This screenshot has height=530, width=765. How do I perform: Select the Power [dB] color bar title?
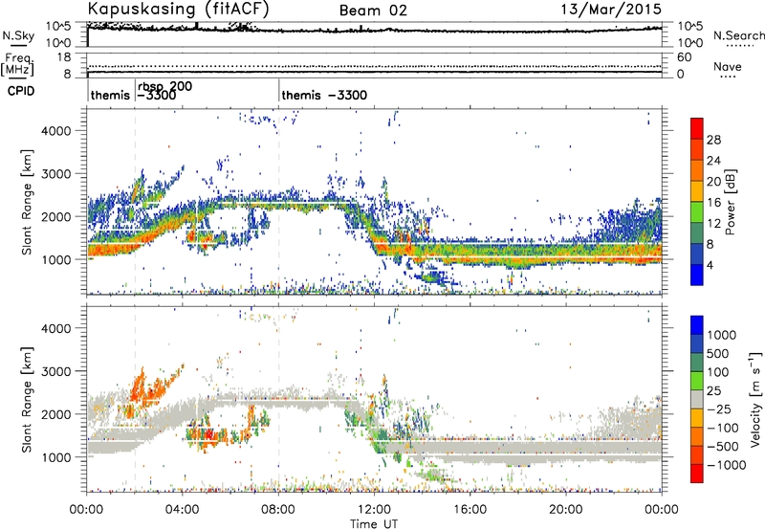(x=730, y=202)
